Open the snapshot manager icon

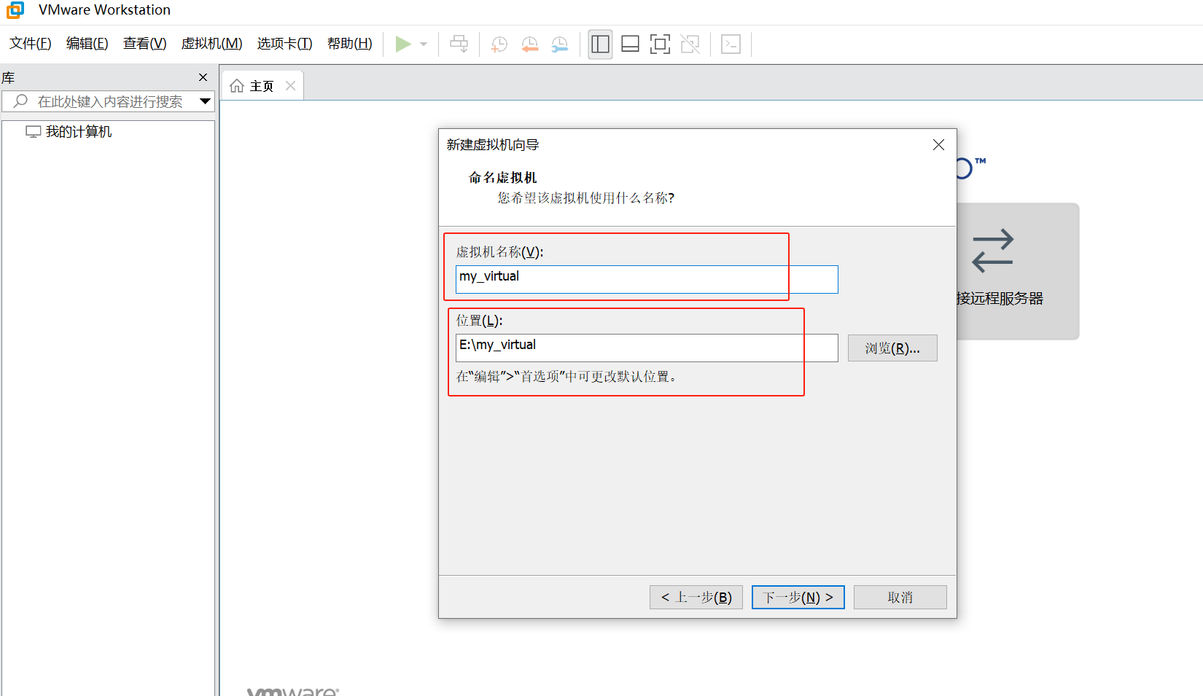[559, 44]
